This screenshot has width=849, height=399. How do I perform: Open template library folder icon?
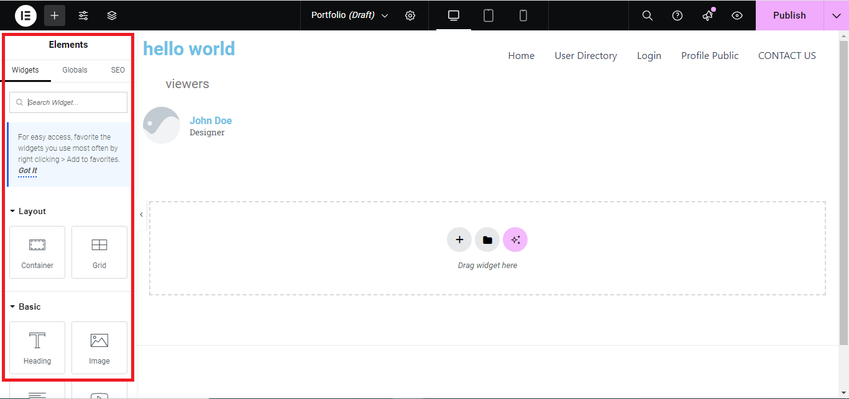tap(487, 240)
